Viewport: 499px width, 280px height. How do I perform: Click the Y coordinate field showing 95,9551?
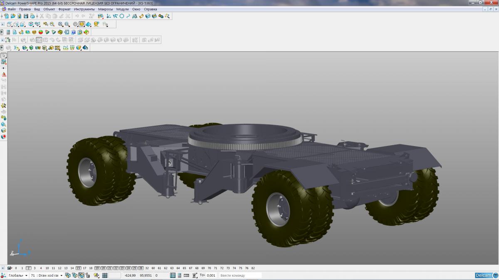(145, 275)
